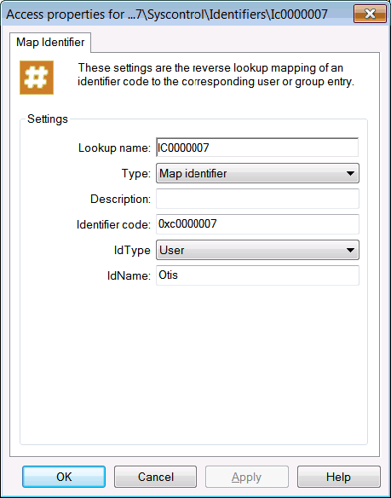Click the Cancel button

click(x=156, y=477)
